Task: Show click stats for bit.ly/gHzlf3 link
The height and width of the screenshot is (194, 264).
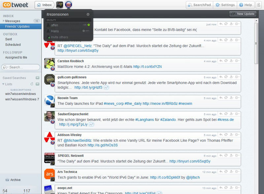Action: coord(106,88)
